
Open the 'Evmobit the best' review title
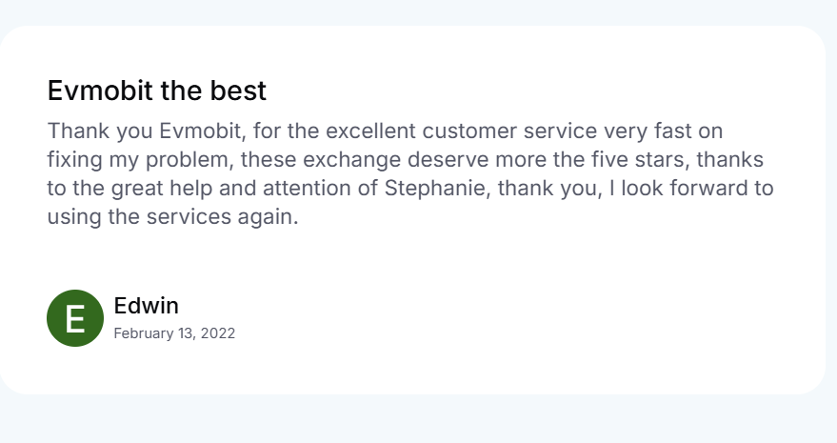[156, 91]
